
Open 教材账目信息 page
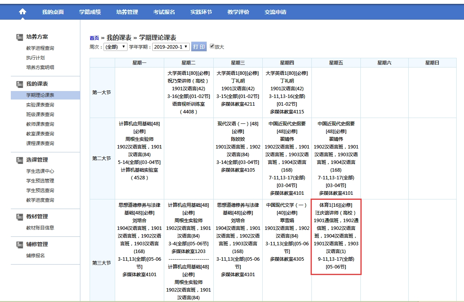[x=40, y=228]
